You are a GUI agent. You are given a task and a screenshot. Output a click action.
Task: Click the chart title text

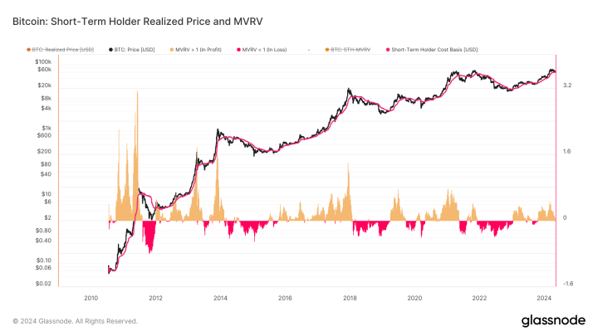tap(138, 22)
